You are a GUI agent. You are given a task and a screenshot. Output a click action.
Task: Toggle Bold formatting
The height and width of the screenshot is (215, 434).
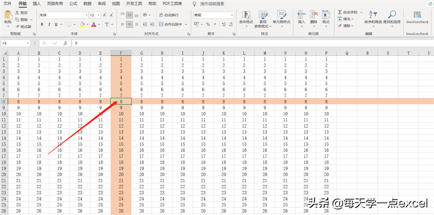42,24
